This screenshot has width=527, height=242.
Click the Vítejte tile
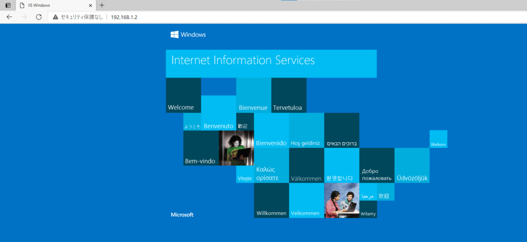click(x=245, y=174)
